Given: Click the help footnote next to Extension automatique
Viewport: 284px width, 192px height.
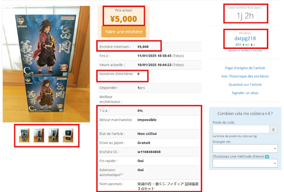Looking at the screenshot, I should 122,174.
